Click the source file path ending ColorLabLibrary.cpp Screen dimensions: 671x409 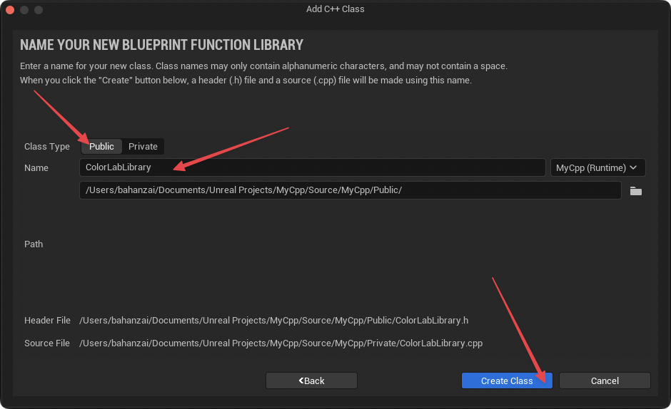281,343
